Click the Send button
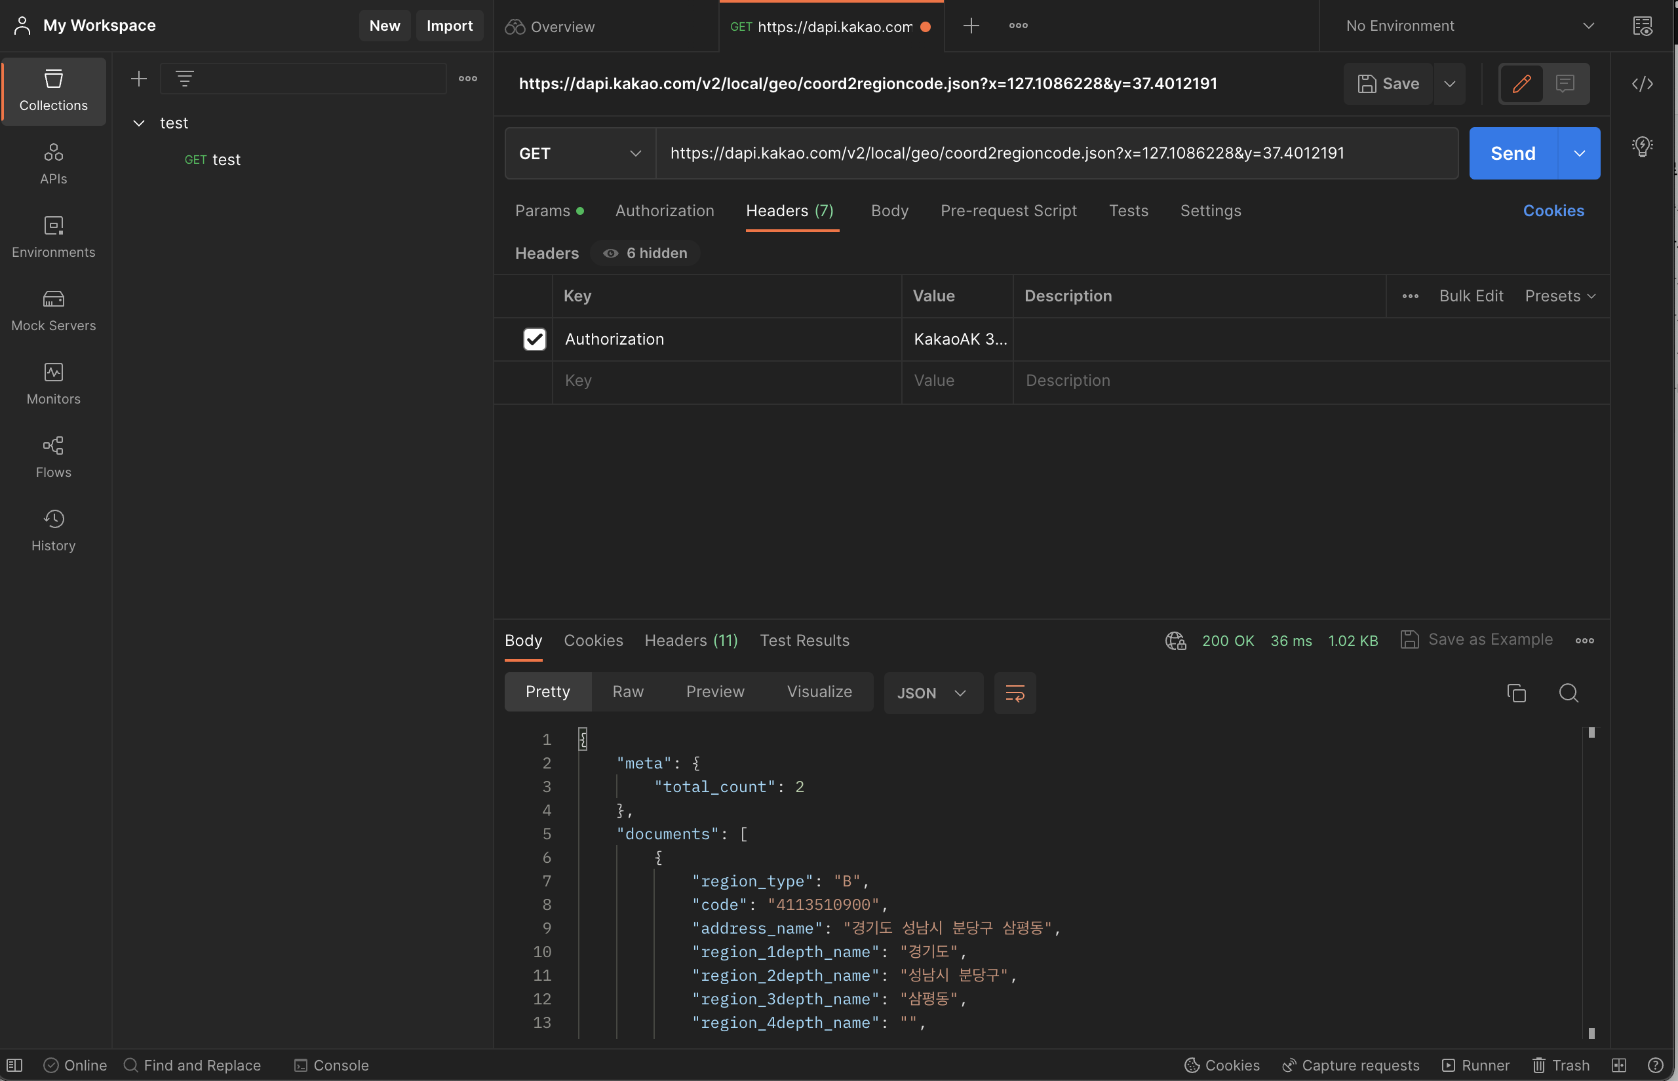The image size is (1678, 1081). tap(1512, 153)
